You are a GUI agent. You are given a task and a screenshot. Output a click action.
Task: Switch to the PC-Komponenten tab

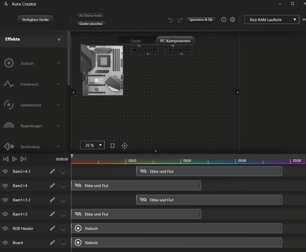175,41
